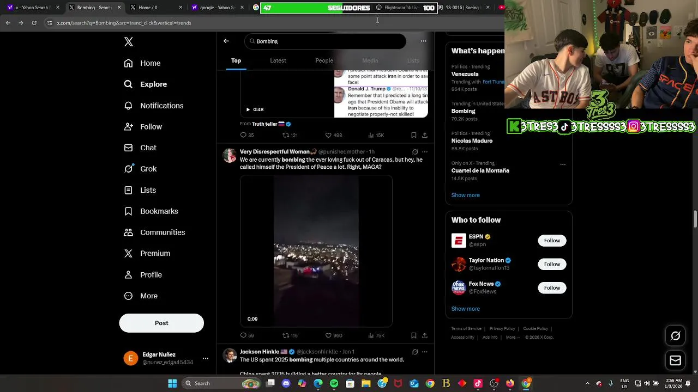The width and height of the screenshot is (698, 392).
Task: Repost the post with 115 reposts
Action: pos(290,335)
